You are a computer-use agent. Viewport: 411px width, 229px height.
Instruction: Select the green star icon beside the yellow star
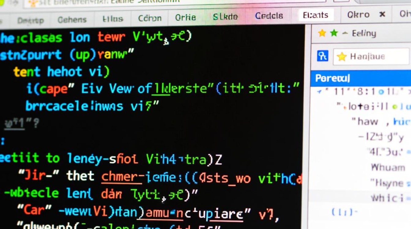[x=334, y=33]
